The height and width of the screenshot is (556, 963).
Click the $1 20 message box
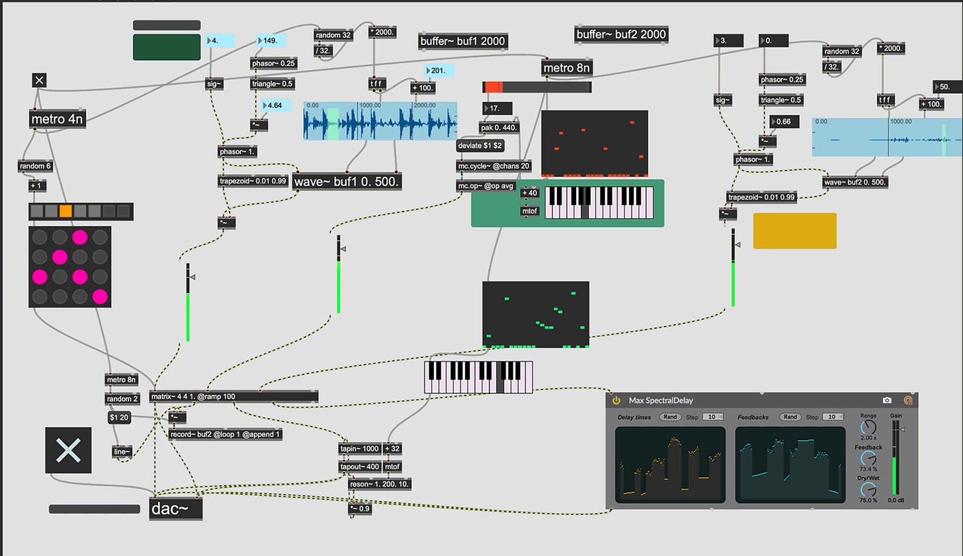(120, 417)
